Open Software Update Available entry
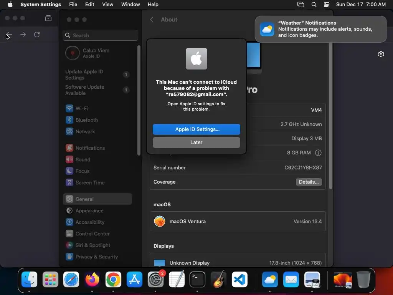 97,90
